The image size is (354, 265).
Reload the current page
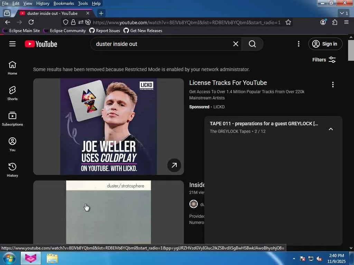click(x=31, y=22)
